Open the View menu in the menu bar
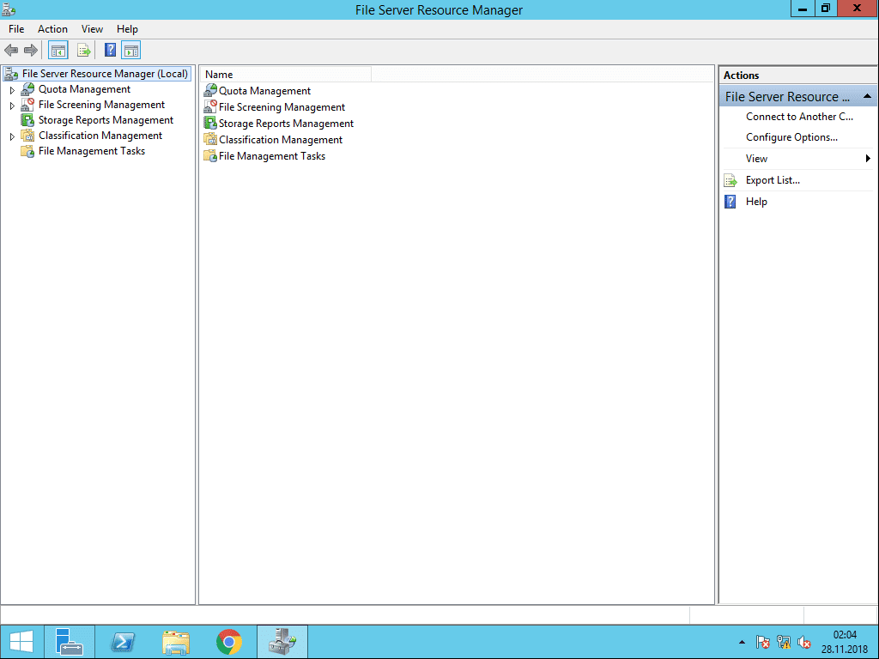879x659 pixels. [x=91, y=28]
